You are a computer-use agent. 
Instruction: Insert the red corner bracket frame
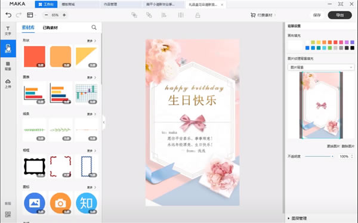tap(60, 167)
